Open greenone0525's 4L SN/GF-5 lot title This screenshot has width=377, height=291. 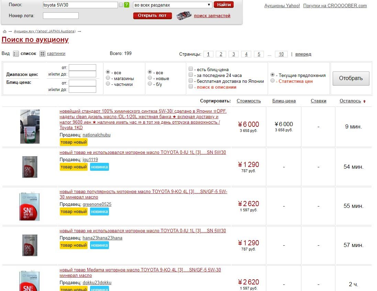point(143,194)
